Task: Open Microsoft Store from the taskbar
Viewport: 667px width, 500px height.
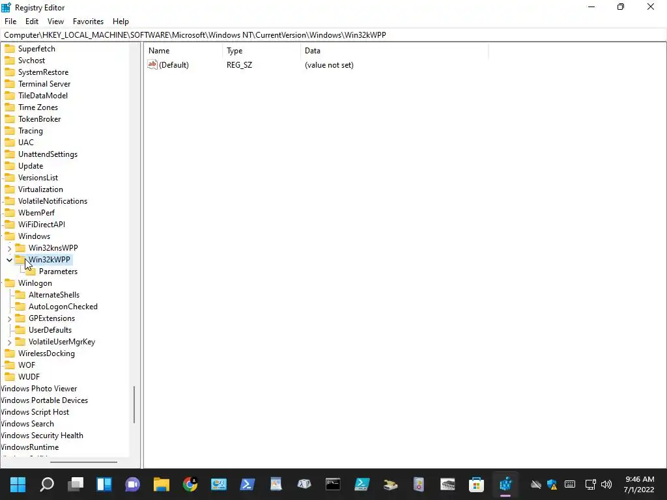Action: point(476,484)
